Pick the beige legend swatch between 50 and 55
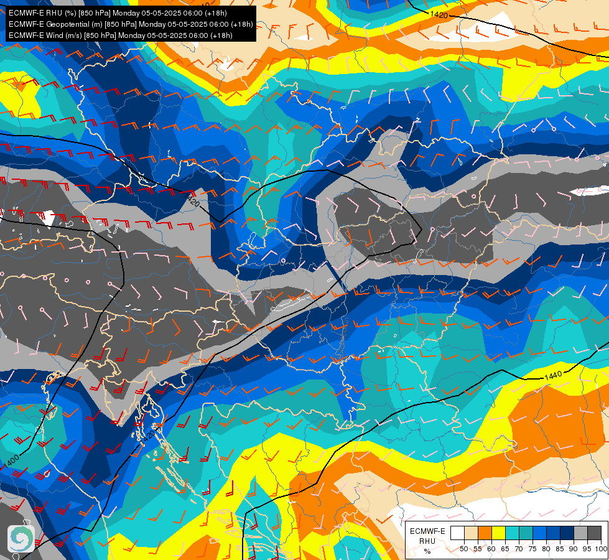Screen dimensions: 609x560 pos(471,533)
